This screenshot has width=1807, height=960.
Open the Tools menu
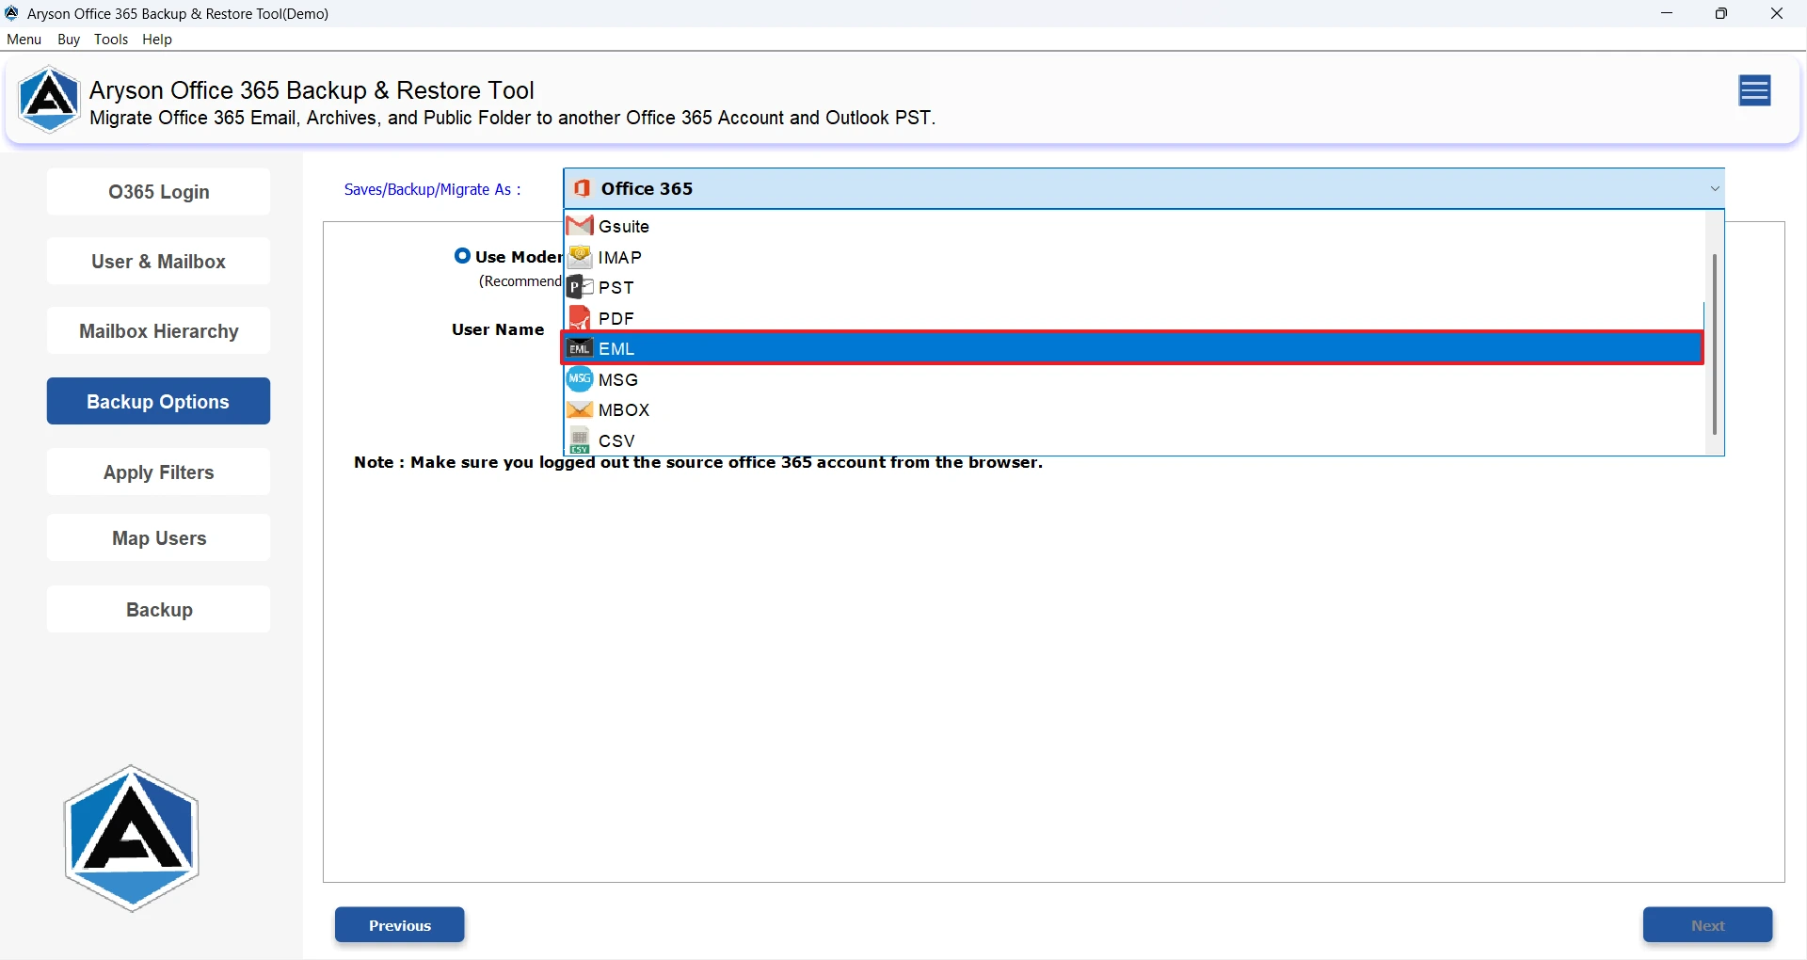tap(111, 40)
